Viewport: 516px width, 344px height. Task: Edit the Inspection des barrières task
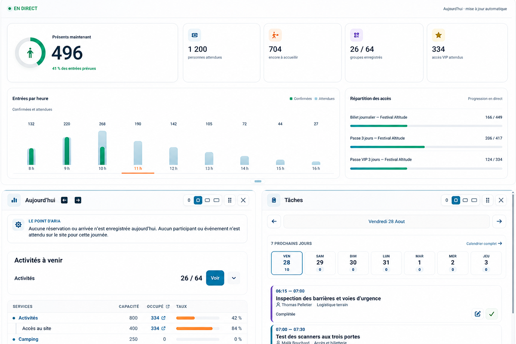[x=477, y=314]
